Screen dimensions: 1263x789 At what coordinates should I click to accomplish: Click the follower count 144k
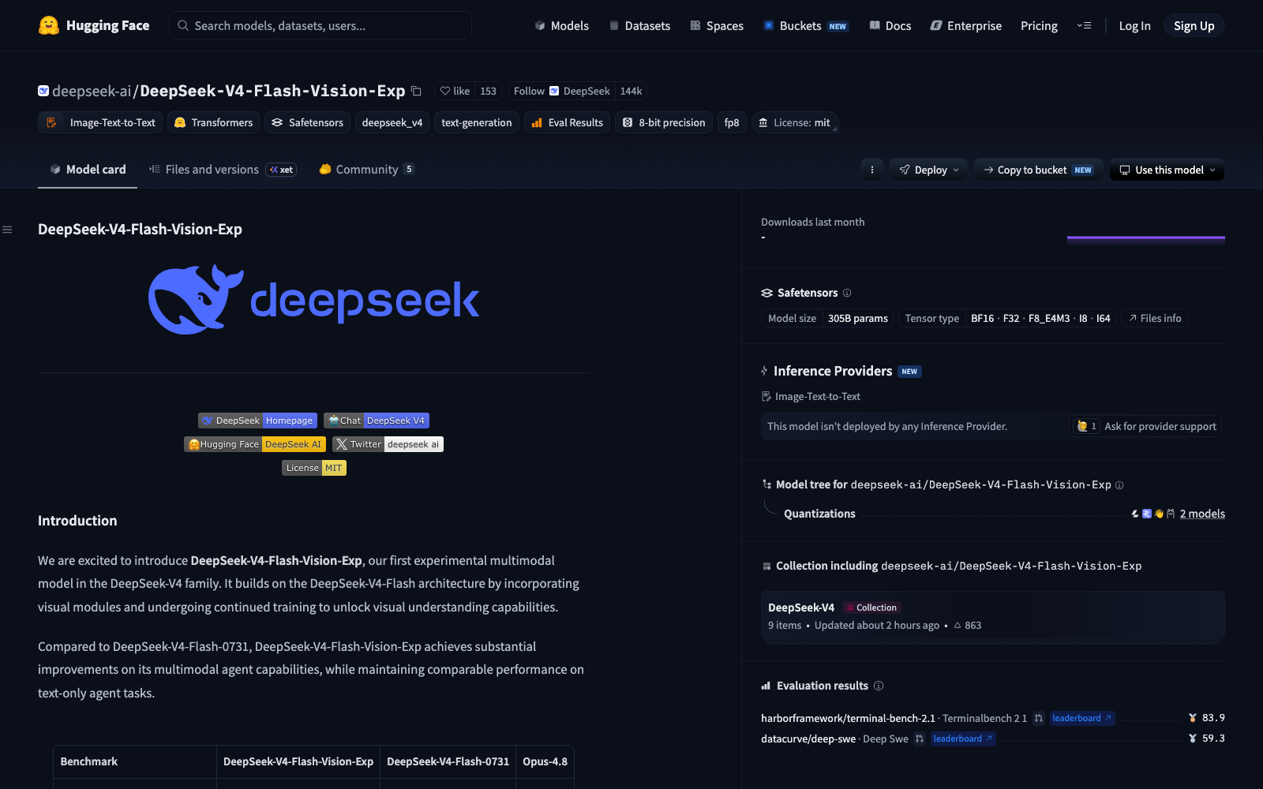[631, 91]
